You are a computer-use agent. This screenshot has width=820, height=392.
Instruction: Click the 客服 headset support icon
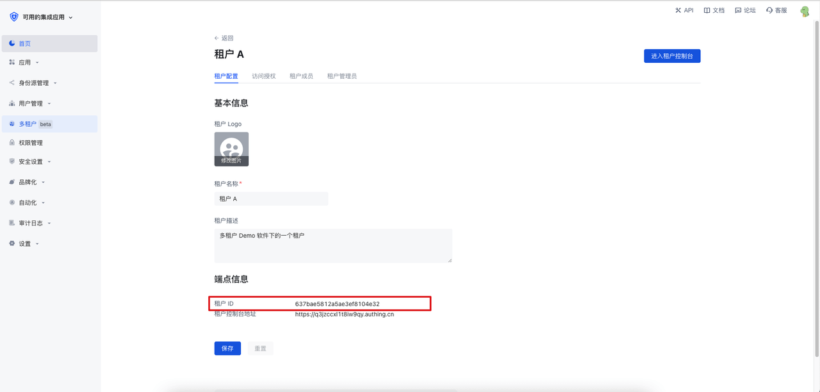click(x=769, y=10)
